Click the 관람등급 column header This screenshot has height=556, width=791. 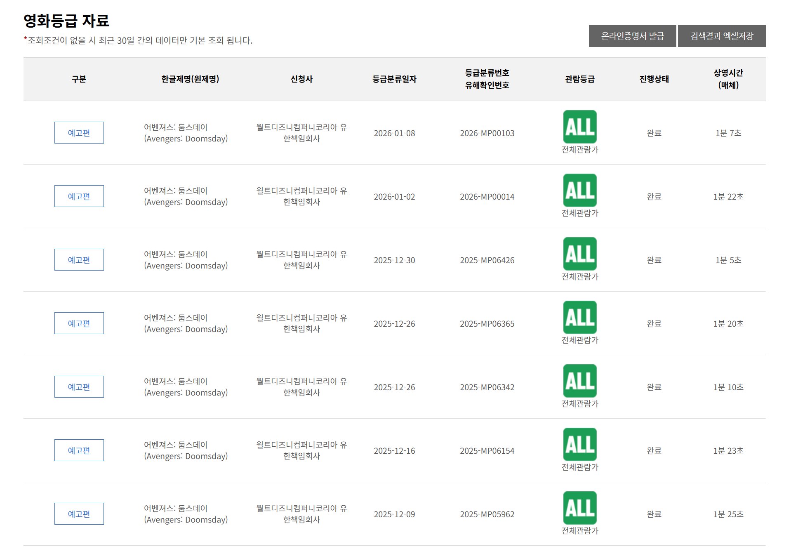click(579, 79)
